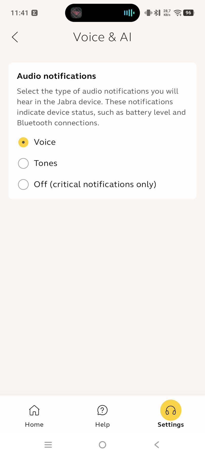Select the Voice radio button
Screen dimensions: 205x455
coord(23,142)
